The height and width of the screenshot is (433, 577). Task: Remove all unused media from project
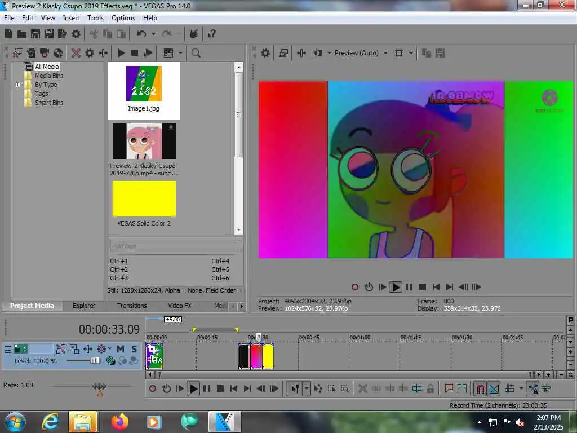click(17, 53)
